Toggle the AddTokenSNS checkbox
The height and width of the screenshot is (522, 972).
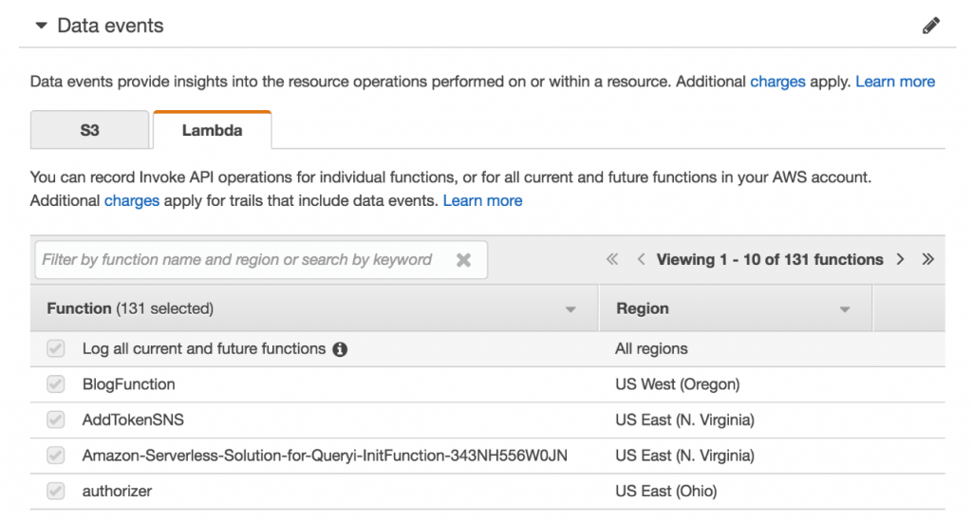tap(56, 419)
